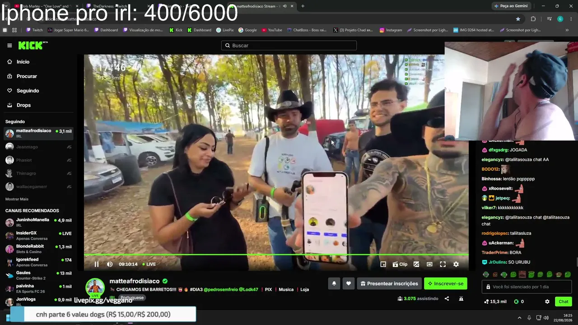Open the Kick hamburger menu
Screen dimensions: 578x325
pyautogui.click(x=9, y=46)
